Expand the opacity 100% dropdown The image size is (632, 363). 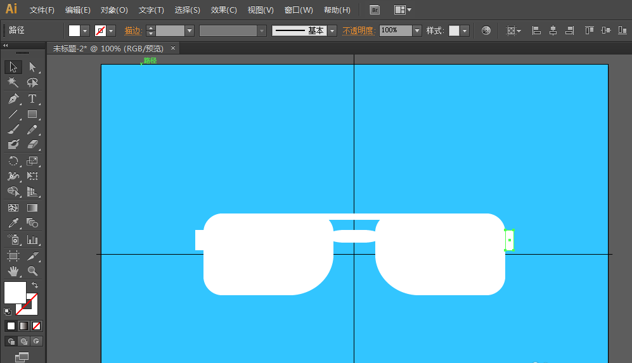[x=416, y=30]
